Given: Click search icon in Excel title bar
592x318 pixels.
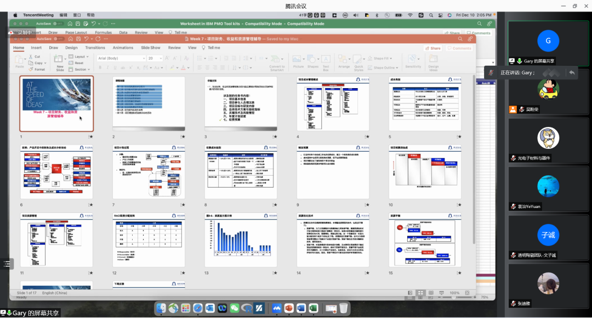Looking at the screenshot, I should point(479,24).
